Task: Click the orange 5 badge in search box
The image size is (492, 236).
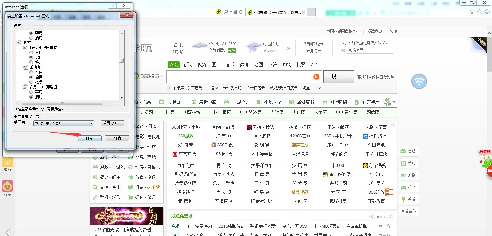Action: [316, 77]
